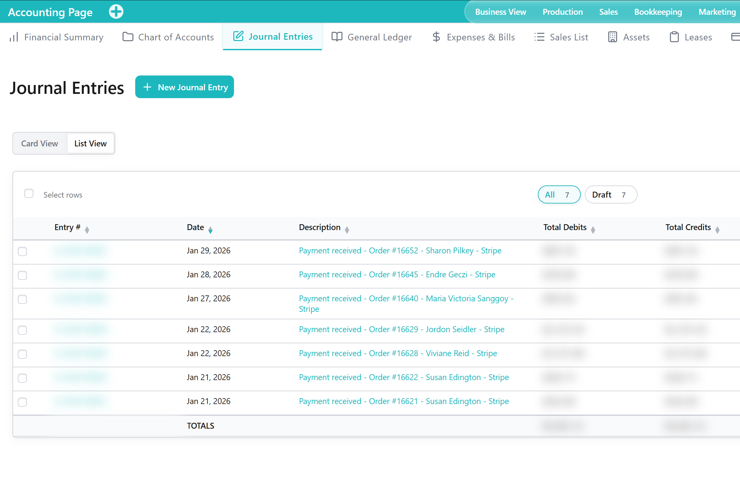
Task: Click the plus icon in New Journal Entry
Action: coord(147,87)
